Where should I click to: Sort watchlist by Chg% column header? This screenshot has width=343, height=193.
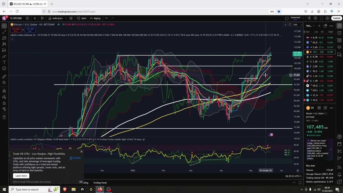point(330,32)
